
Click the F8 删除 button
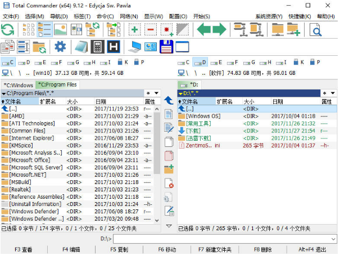click(263, 249)
